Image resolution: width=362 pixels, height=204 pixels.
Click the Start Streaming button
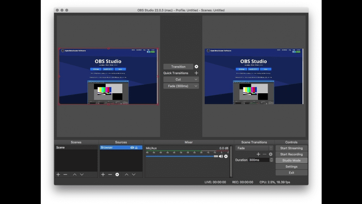tap(291, 148)
